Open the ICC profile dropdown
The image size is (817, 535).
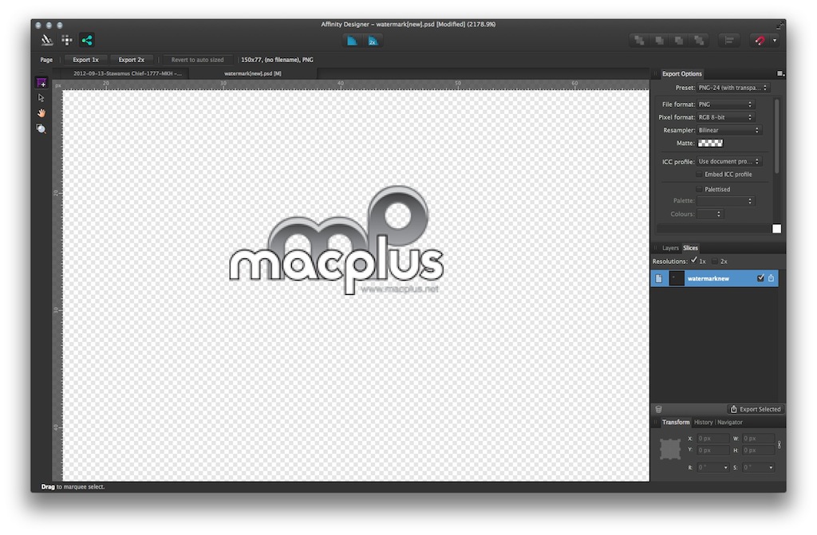tap(729, 162)
